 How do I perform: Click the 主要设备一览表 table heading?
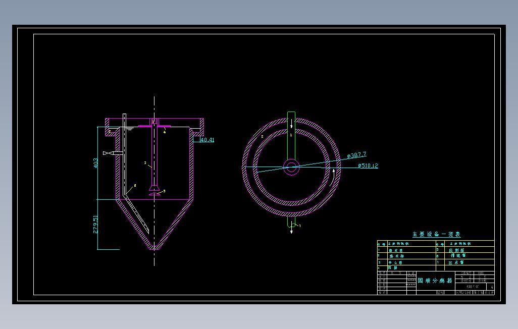tap(436, 234)
